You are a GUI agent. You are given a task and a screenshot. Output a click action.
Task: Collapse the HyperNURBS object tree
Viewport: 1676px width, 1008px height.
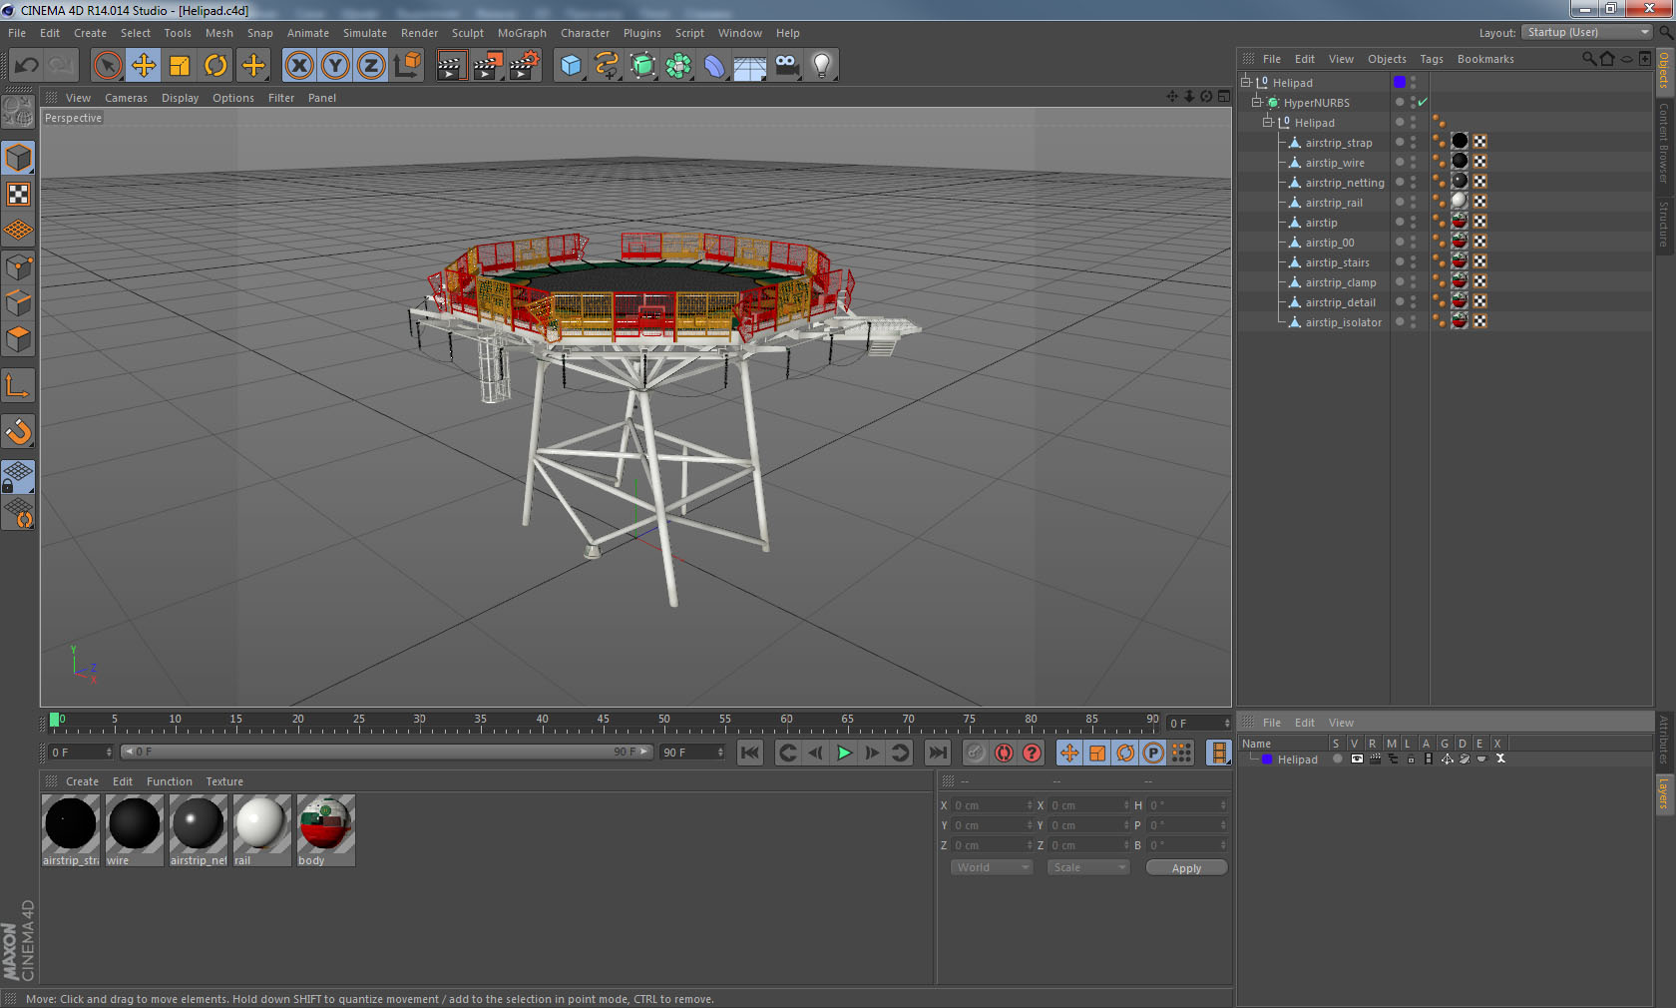pos(1257,102)
